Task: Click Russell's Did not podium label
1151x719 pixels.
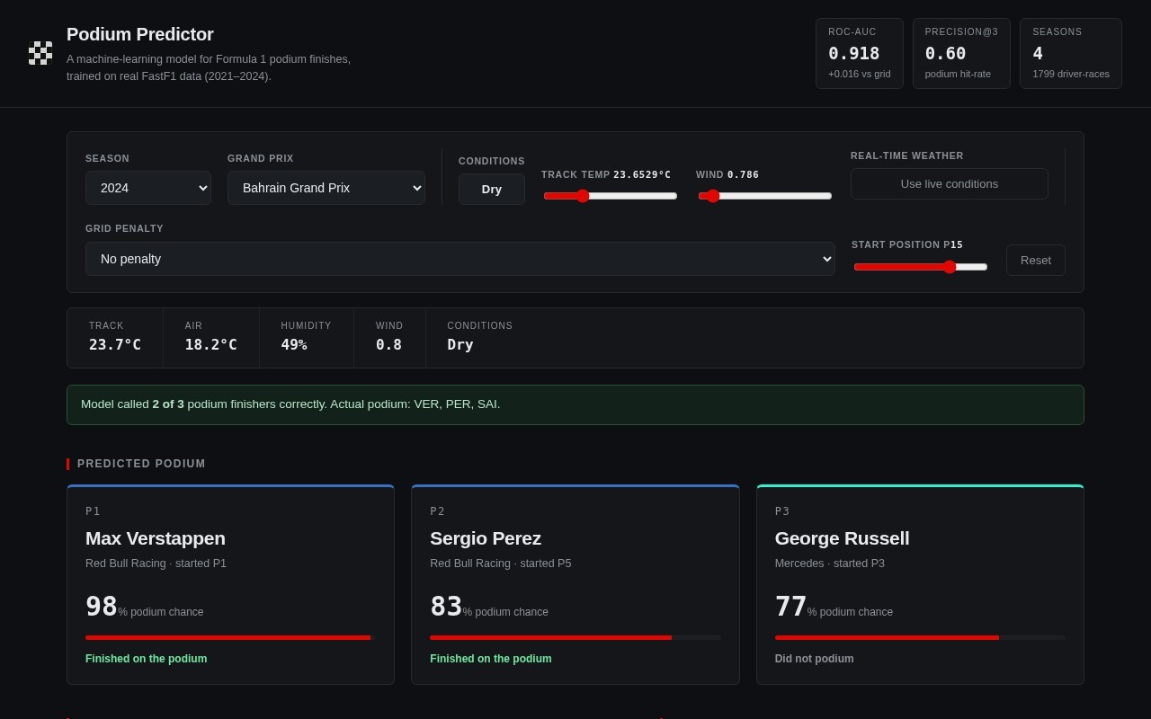Action: coord(815,659)
